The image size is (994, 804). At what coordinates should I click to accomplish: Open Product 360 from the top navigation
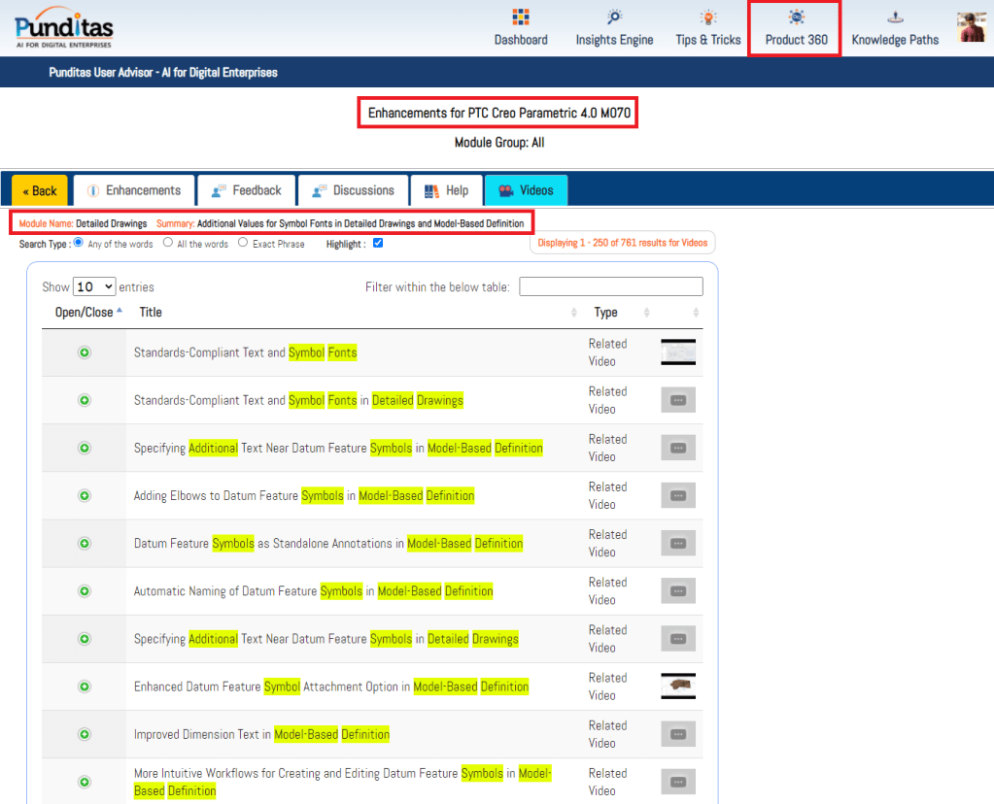pos(796,28)
